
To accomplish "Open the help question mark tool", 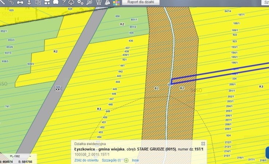I will point(64,2).
